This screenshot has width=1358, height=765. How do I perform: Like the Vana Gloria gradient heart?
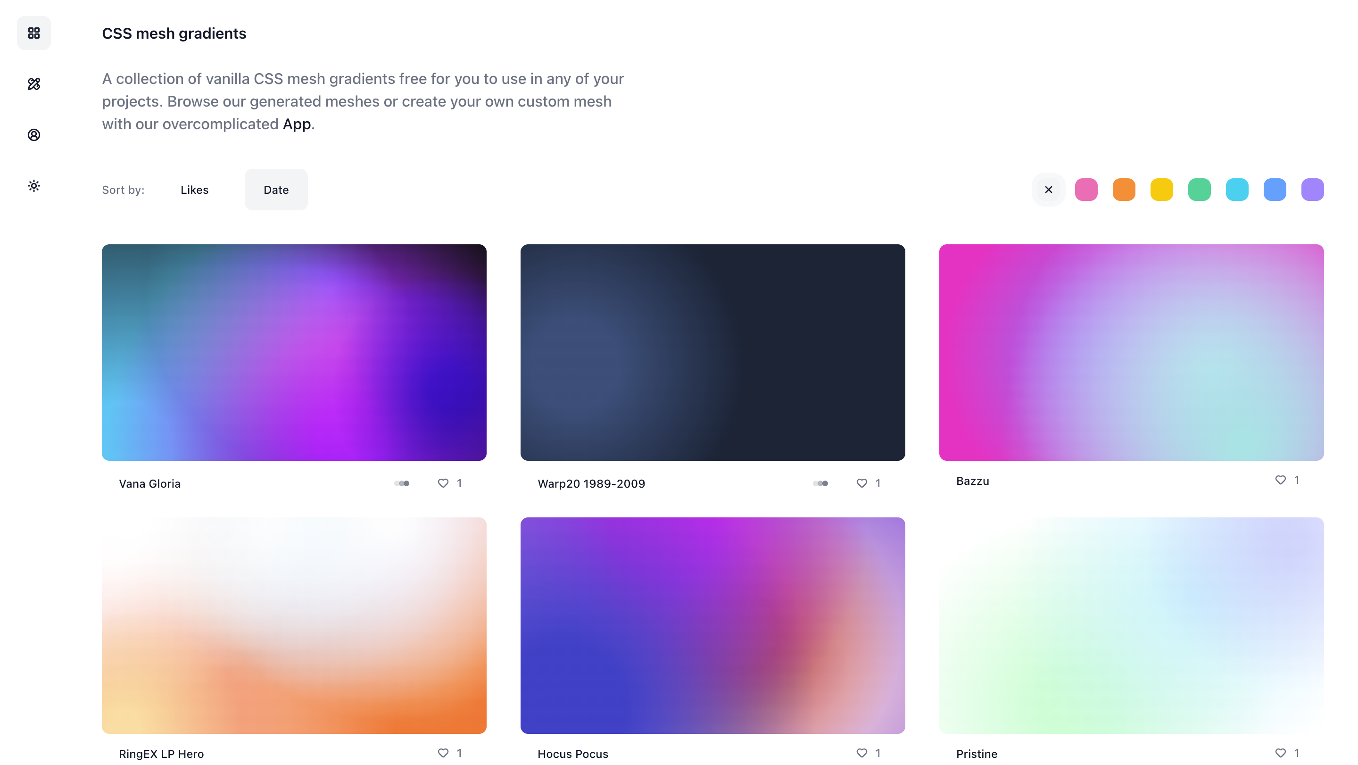[x=443, y=483]
